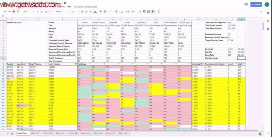Switch to the Mirror #5 tab
The image size is (272, 137).
pyautogui.click(x=86, y=133)
